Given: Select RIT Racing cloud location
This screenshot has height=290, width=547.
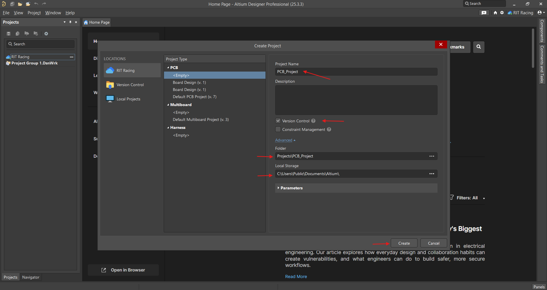Looking at the screenshot, I should [x=132, y=70].
